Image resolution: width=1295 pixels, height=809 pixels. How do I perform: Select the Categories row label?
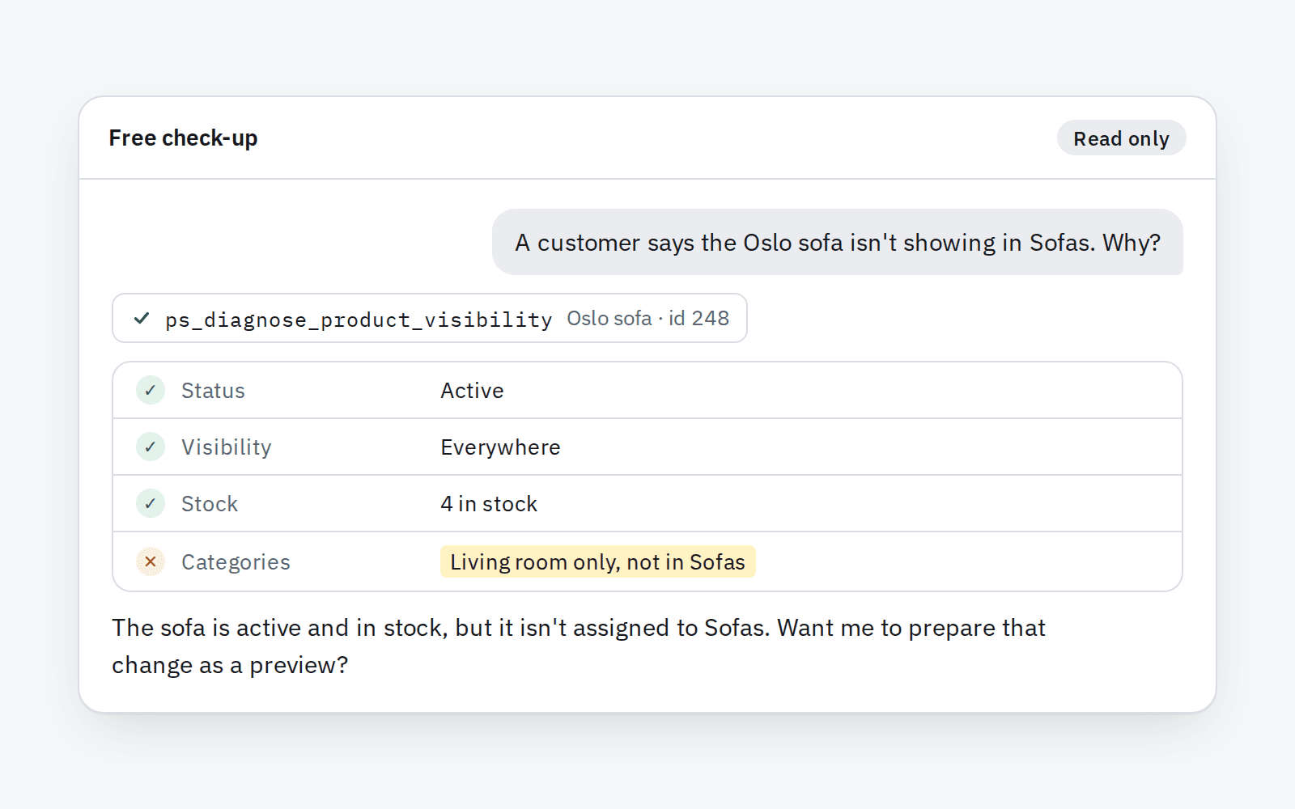(236, 562)
